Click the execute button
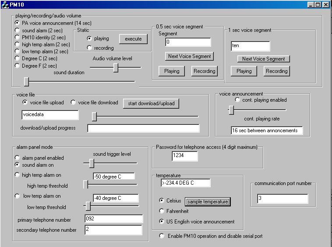332x247 pixels. [133, 39]
